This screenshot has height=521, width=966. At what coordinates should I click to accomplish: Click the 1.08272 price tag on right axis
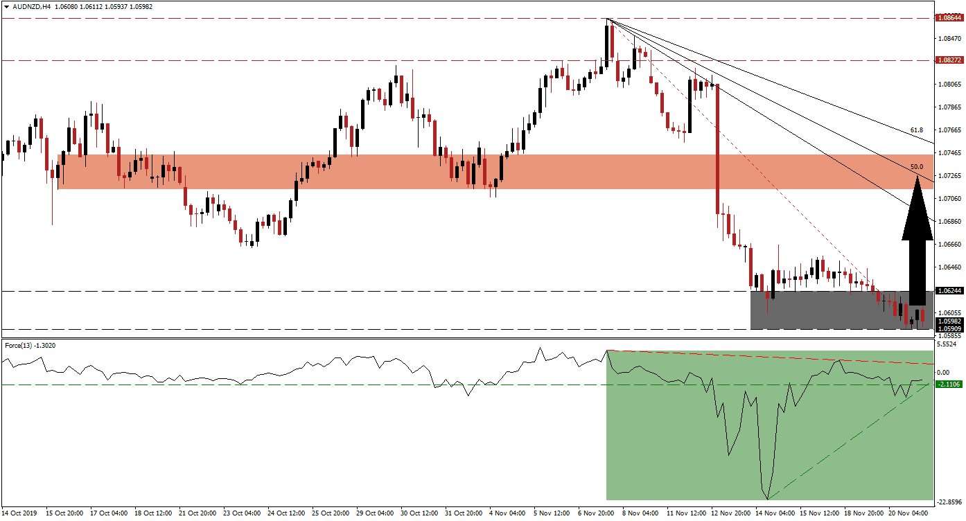(x=948, y=60)
